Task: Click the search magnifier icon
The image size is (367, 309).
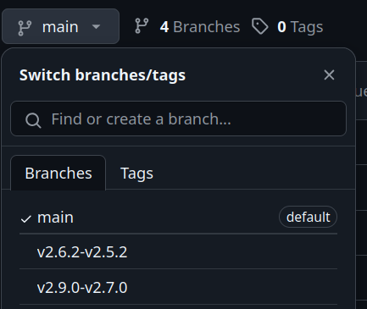Action: coord(33,120)
